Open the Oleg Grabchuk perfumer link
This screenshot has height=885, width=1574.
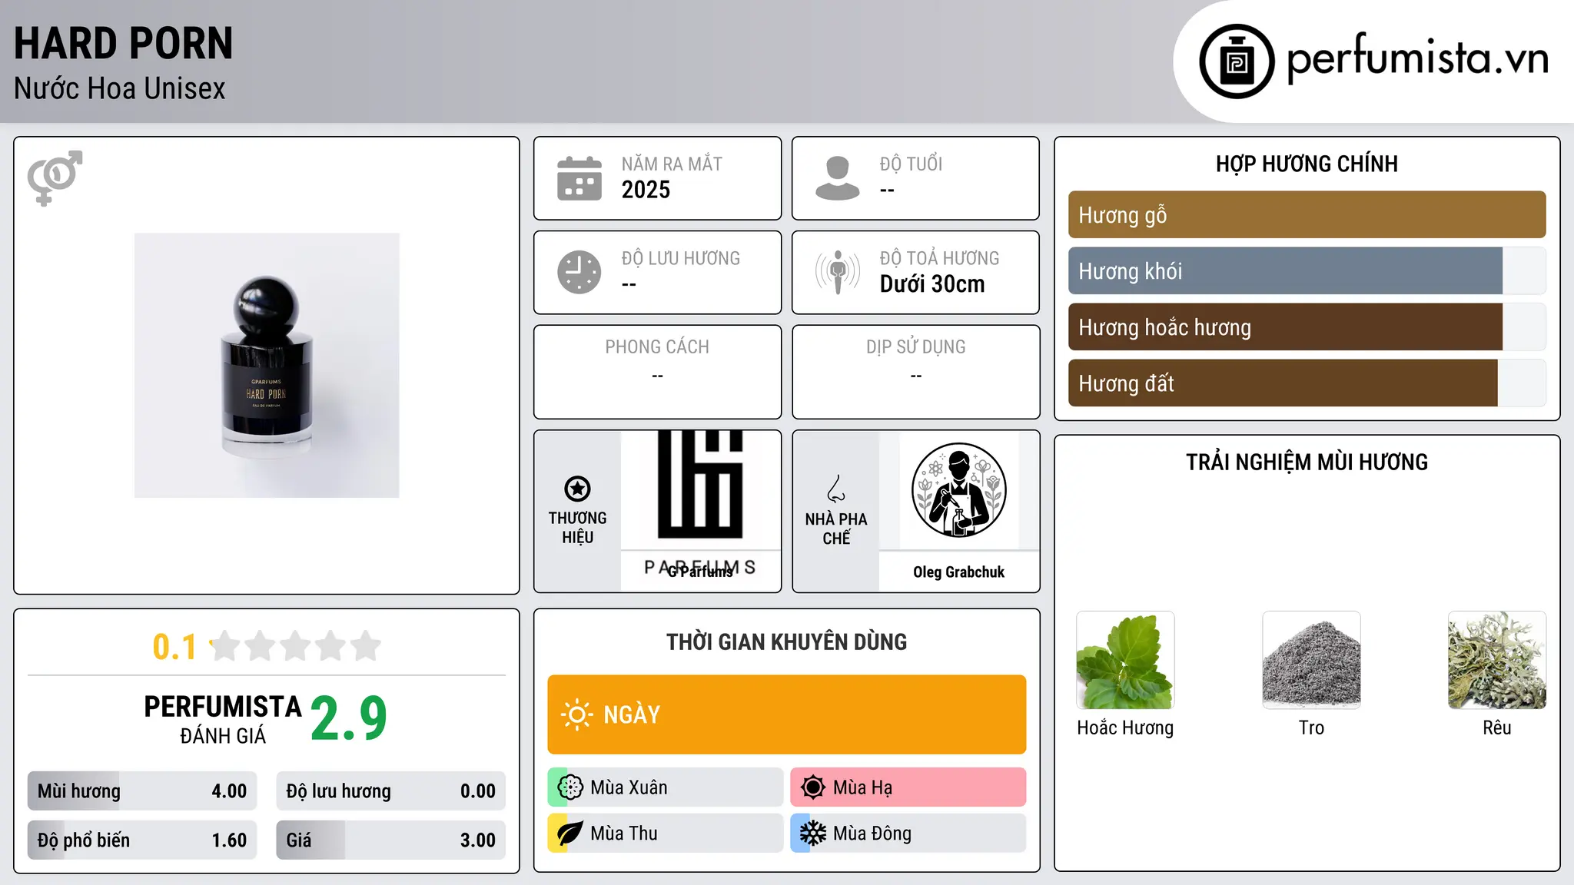[959, 572]
